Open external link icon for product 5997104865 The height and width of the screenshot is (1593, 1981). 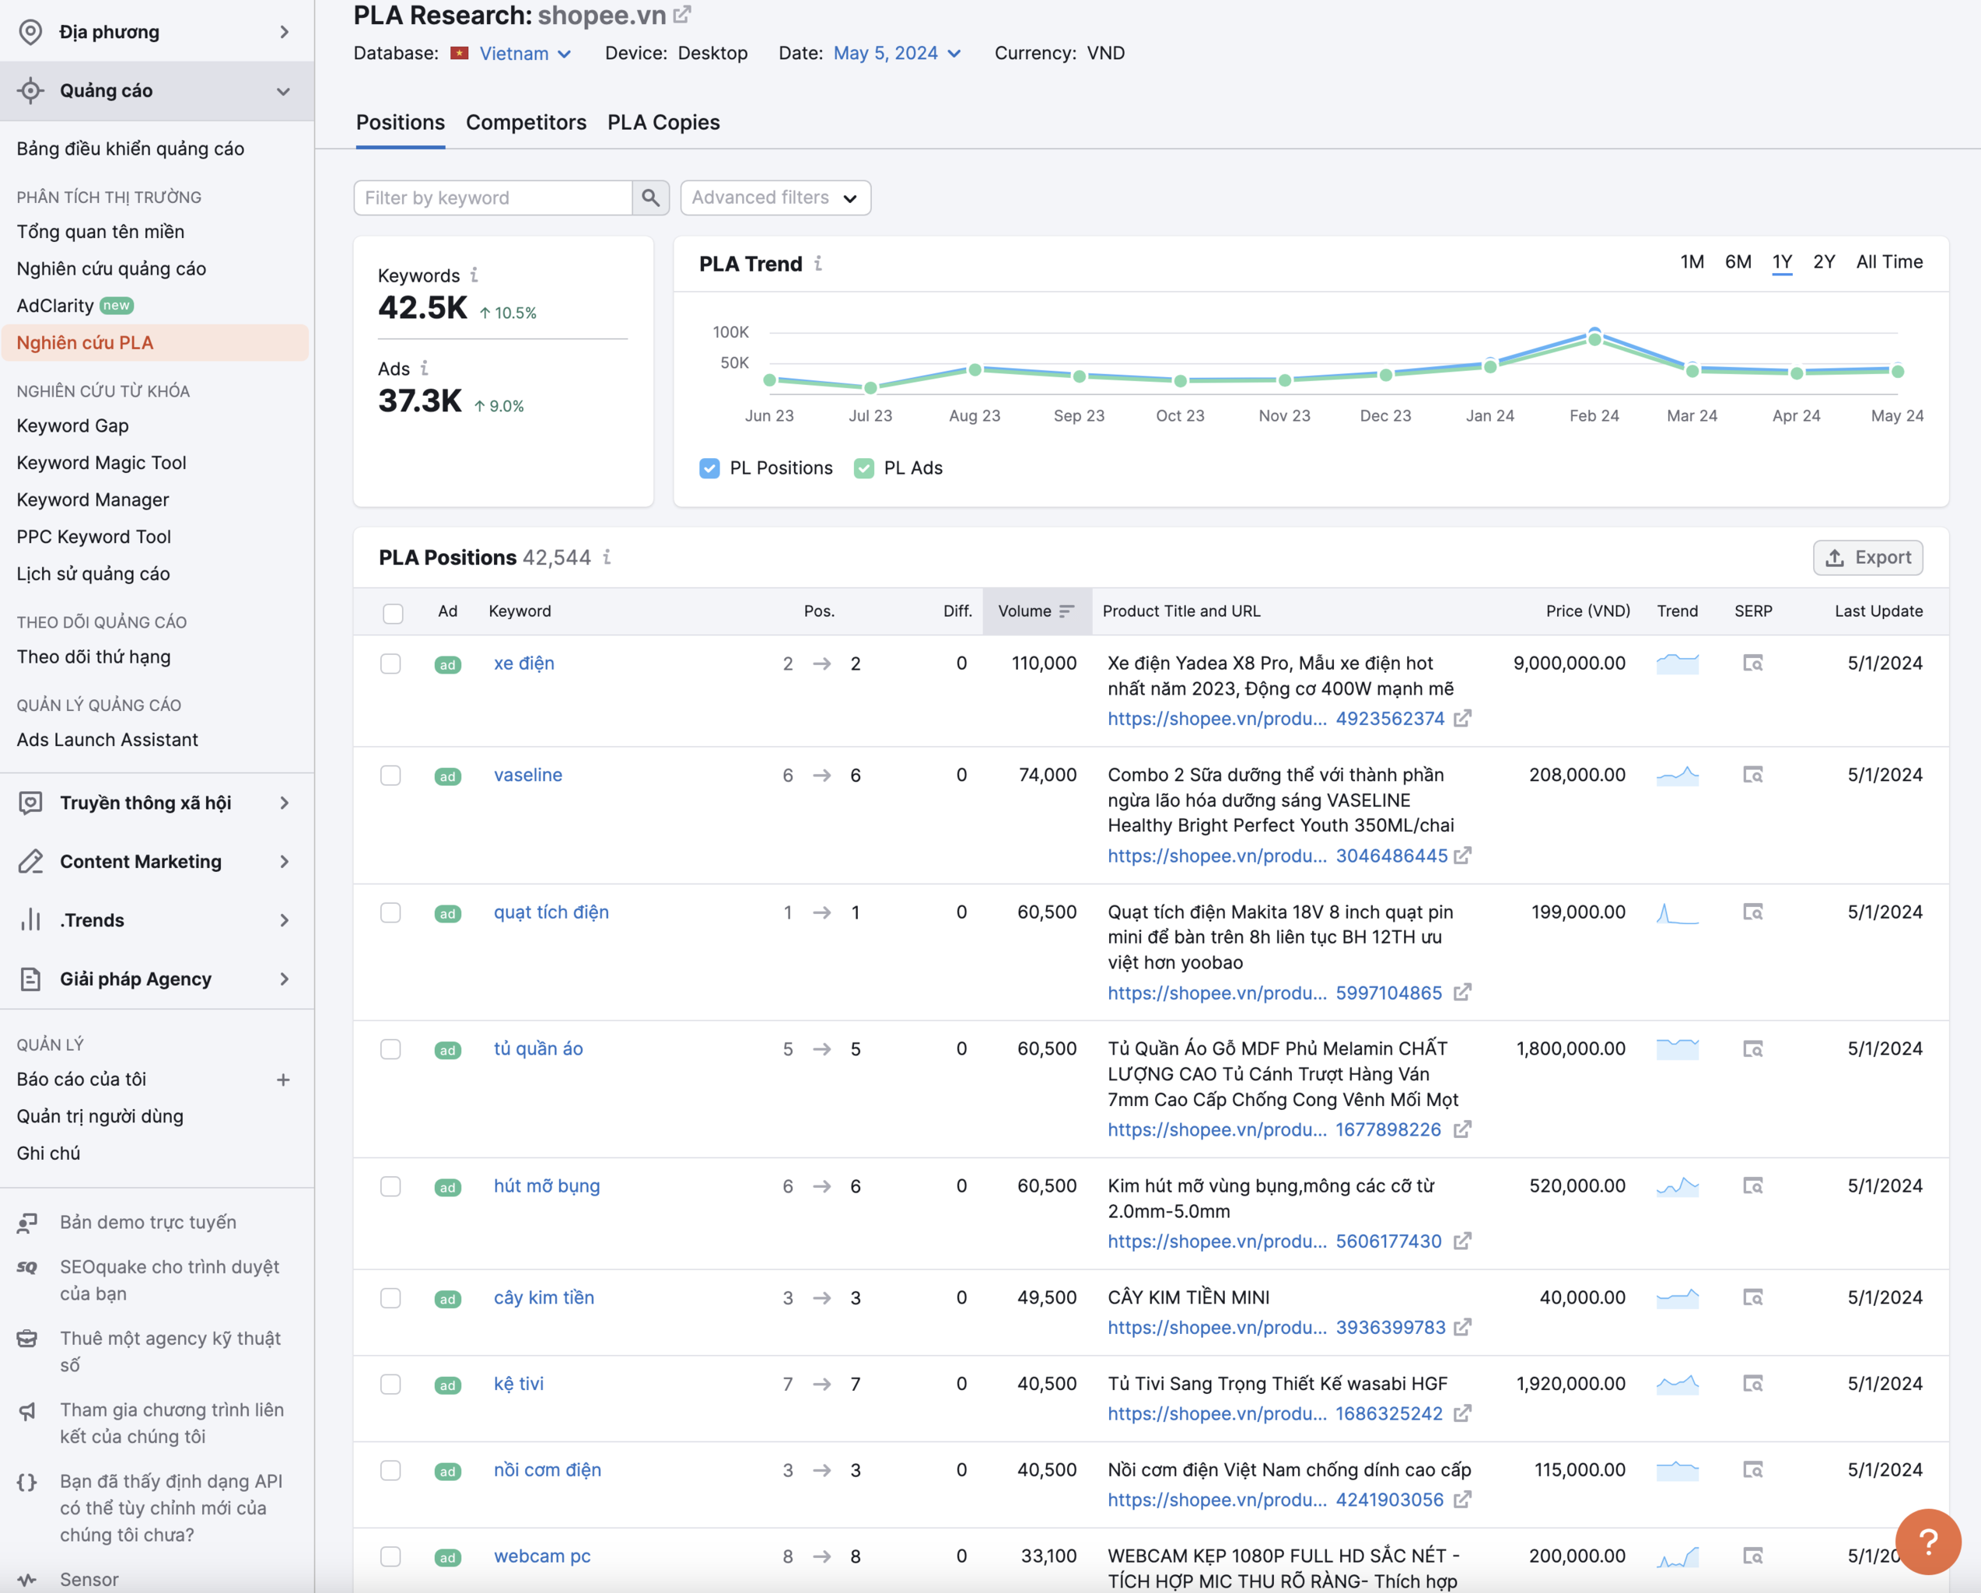(x=1463, y=993)
